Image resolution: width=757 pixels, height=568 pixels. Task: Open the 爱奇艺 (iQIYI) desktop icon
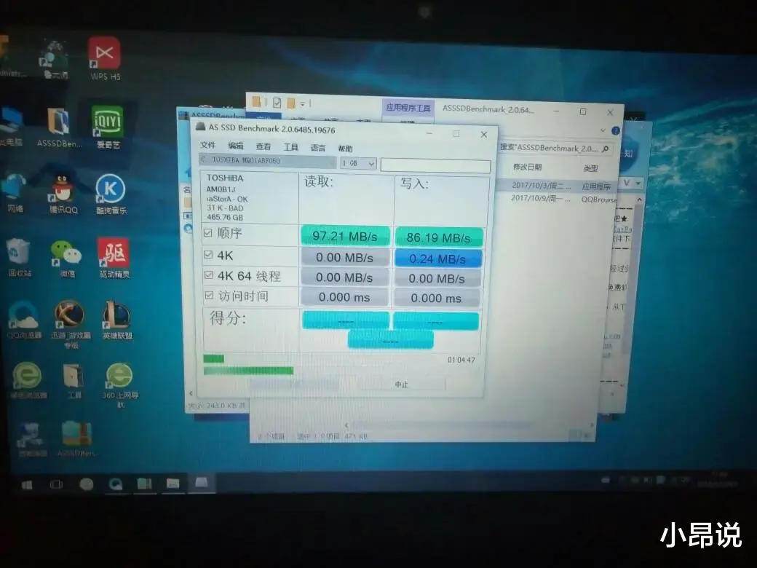[108, 126]
